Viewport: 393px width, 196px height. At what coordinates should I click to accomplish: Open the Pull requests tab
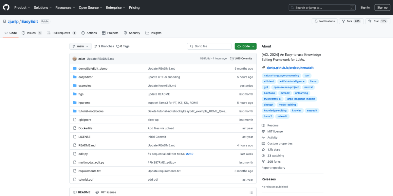pos(61,33)
